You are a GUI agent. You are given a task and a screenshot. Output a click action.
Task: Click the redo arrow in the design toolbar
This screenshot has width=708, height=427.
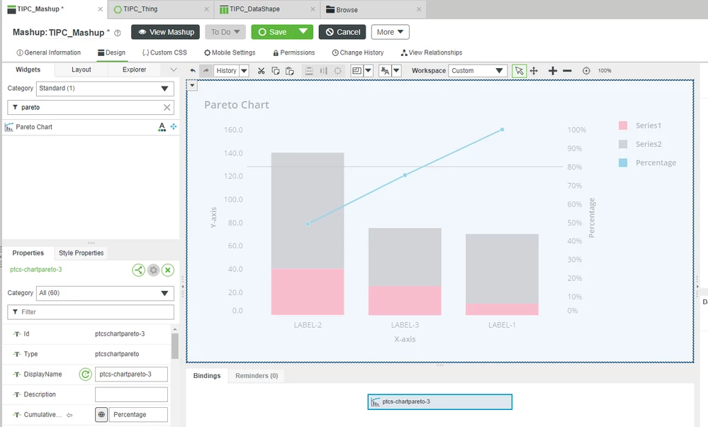coord(206,70)
